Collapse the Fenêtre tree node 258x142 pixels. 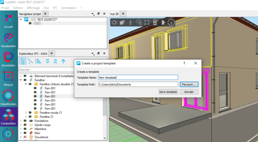21,80
